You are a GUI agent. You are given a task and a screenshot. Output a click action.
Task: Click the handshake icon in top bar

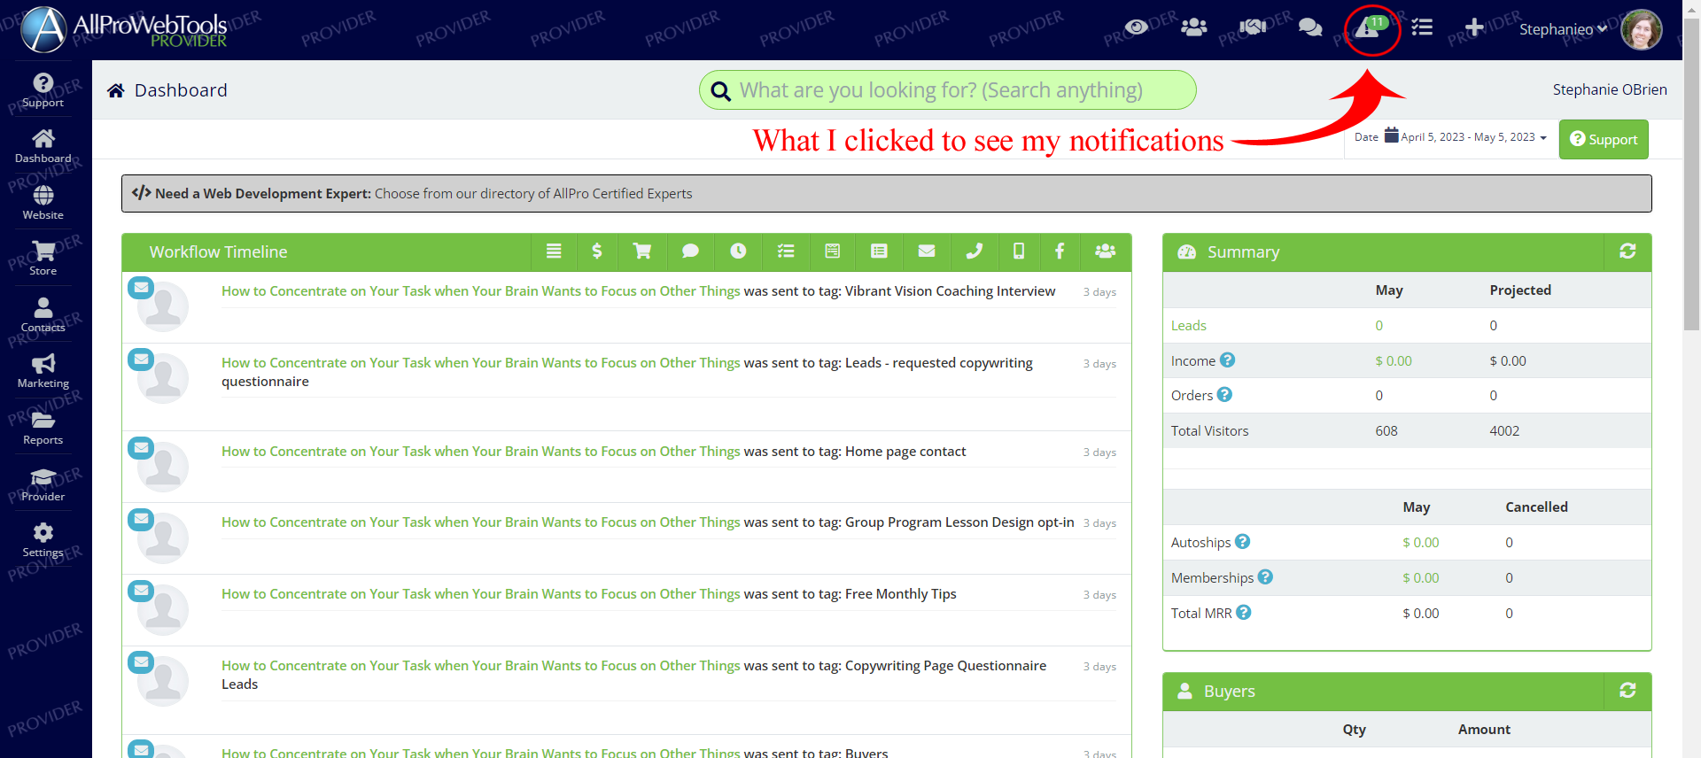(x=1253, y=27)
